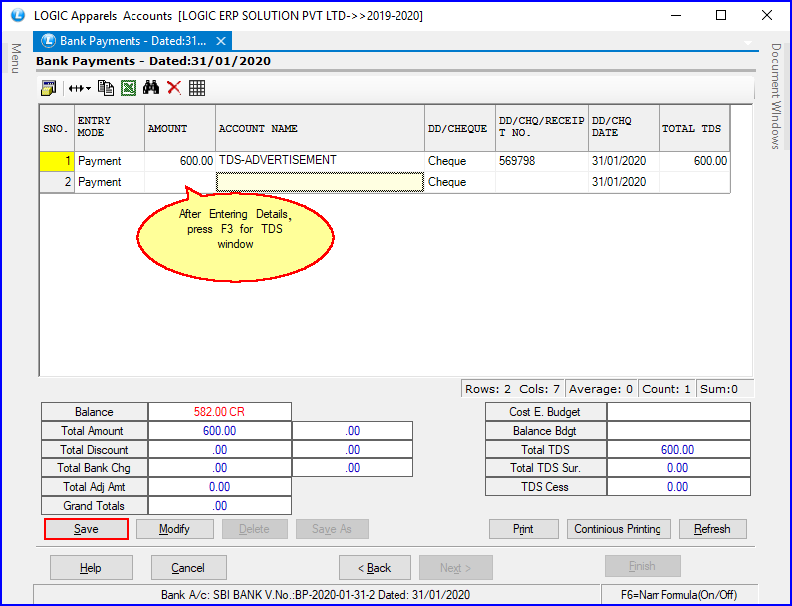792x606 pixels.
Task: Click the Total Amount 600.00 field
Action: pos(220,431)
